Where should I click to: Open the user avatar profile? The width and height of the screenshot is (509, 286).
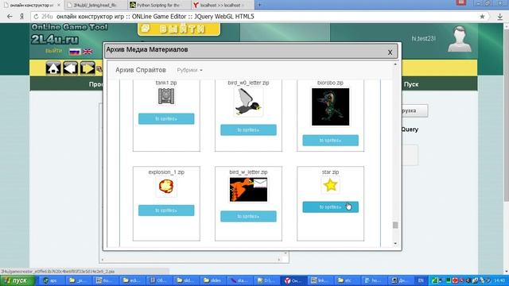(x=460, y=39)
